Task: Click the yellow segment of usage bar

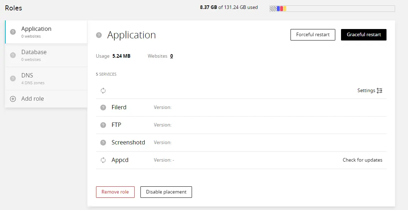Action: (285, 9)
